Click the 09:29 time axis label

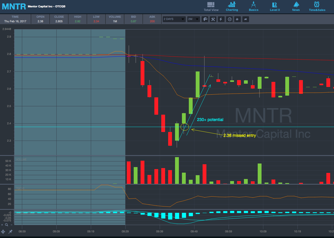click(125, 231)
